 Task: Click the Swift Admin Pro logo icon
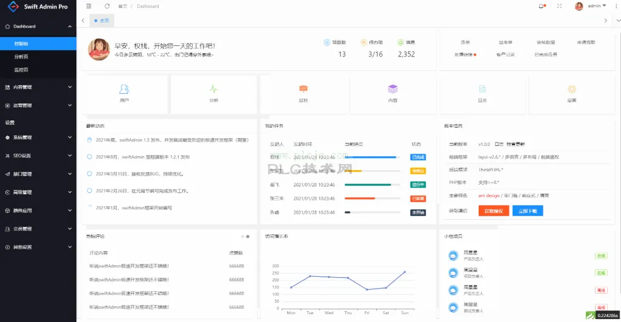coord(13,6)
